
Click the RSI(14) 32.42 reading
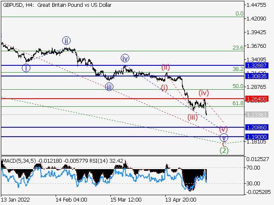[106, 161]
